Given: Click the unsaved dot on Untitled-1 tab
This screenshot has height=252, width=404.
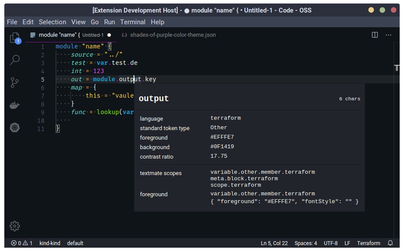Looking at the screenshot, I should coord(109,35).
